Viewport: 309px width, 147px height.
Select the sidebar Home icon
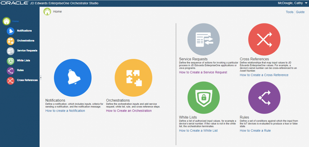(7, 21)
